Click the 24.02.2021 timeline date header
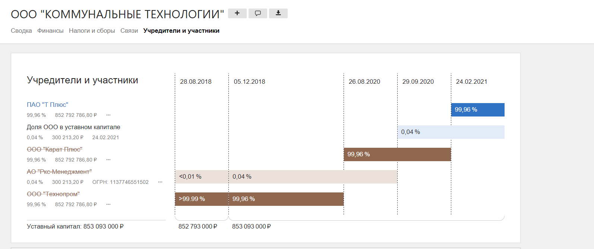594x249 pixels. point(471,82)
